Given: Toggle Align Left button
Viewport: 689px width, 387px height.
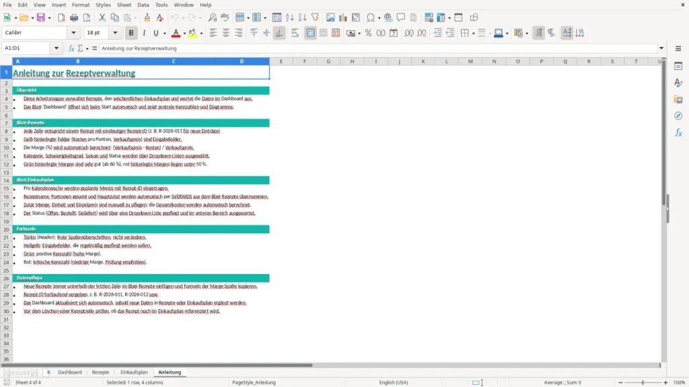Looking at the screenshot, I should 213,33.
